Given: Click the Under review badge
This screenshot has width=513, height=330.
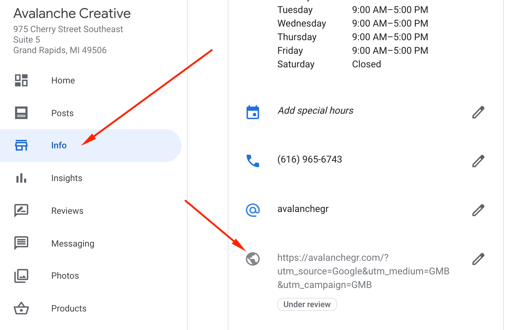Looking at the screenshot, I should [x=307, y=304].
